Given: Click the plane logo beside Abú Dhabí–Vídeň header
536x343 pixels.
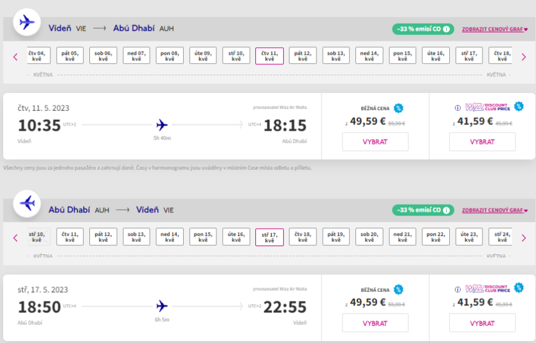Looking at the screenshot, I should [x=26, y=203].
